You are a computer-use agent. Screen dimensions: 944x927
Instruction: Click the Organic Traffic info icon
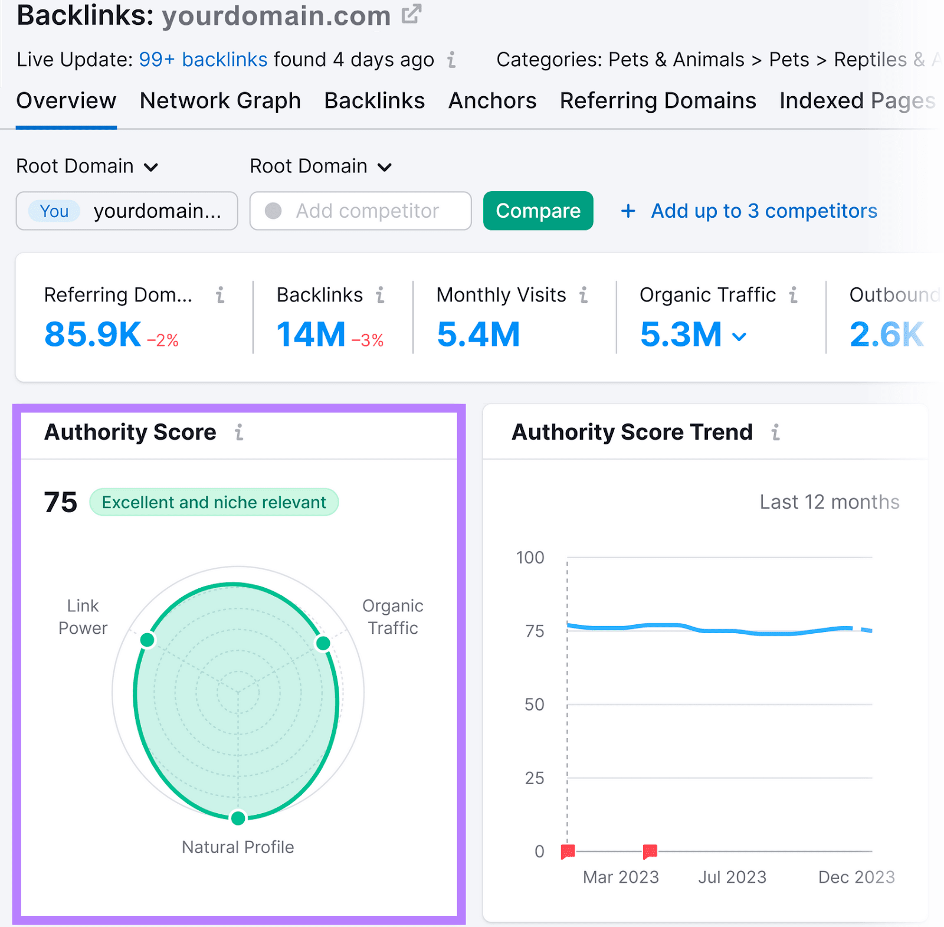tap(794, 295)
